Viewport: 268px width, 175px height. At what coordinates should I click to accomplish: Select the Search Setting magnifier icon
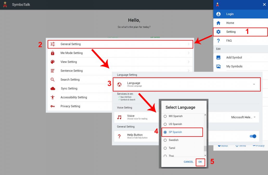coord(52,79)
